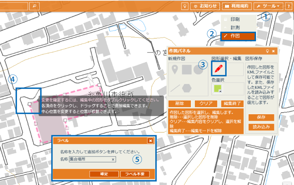Expand the ツール dropdown menu
294x185 pixels.
268,6
